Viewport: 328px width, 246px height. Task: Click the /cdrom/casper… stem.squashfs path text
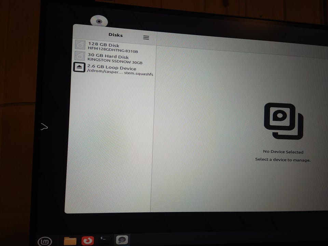click(x=120, y=72)
